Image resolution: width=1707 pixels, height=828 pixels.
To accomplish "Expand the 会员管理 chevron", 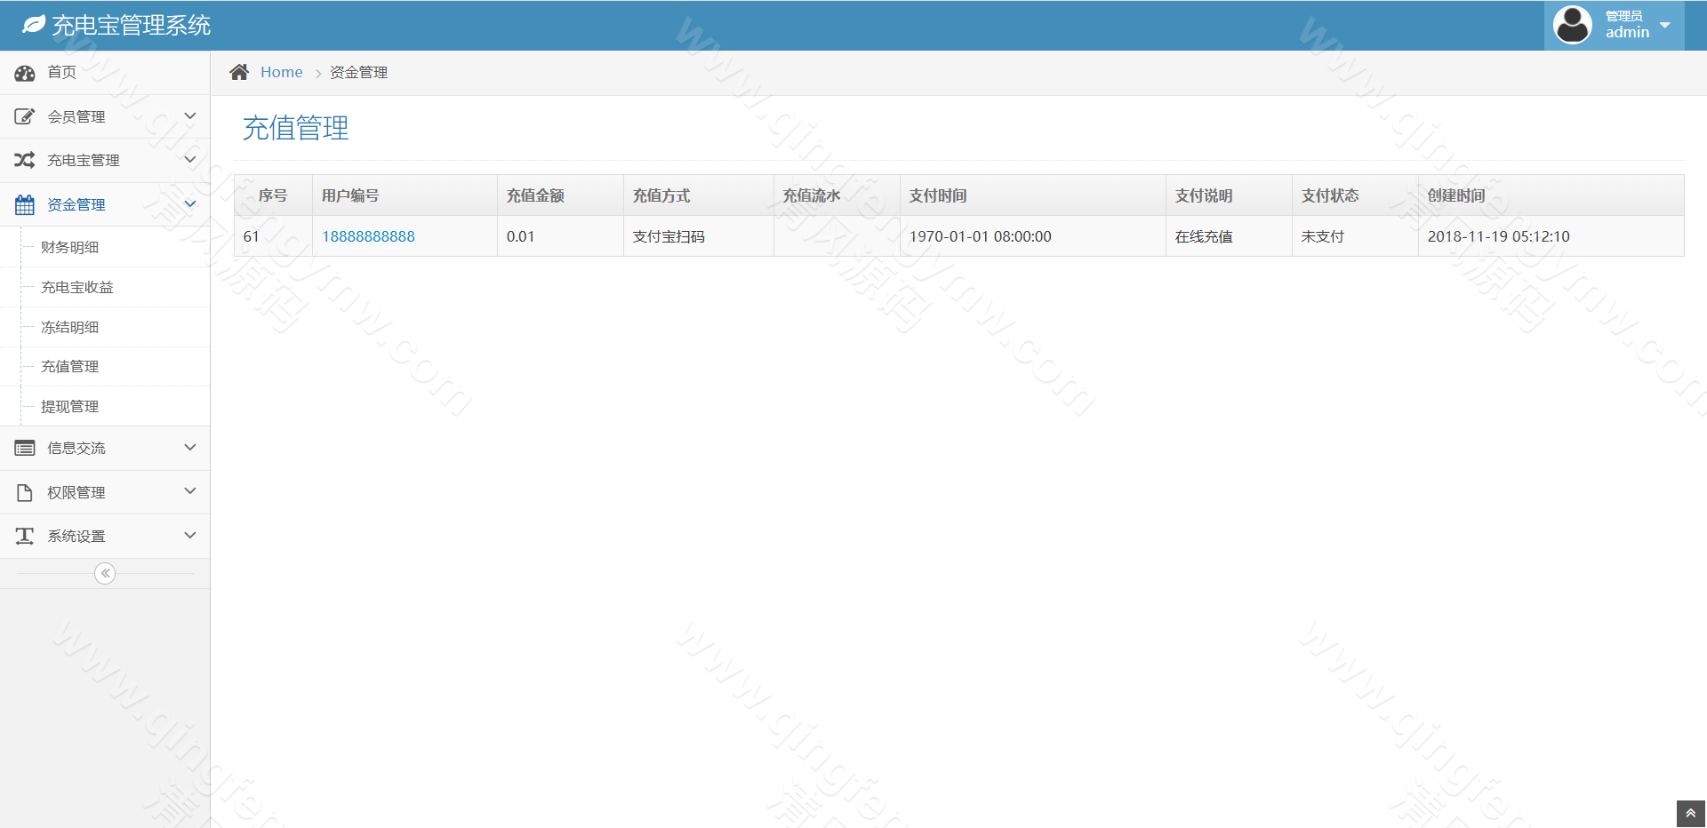I will click(189, 115).
